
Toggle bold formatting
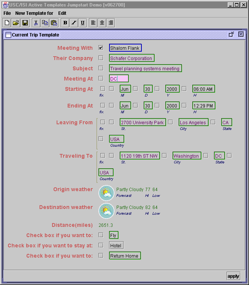[65, 23]
